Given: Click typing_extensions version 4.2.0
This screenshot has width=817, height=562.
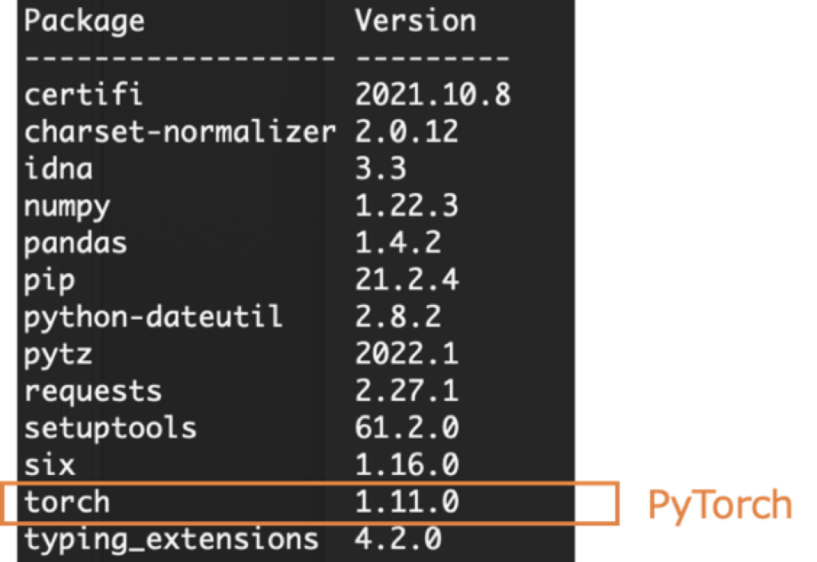Looking at the screenshot, I should pos(398,539).
